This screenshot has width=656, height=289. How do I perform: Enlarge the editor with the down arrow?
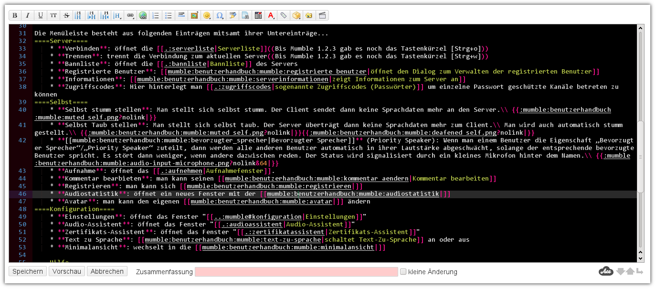coord(621,271)
